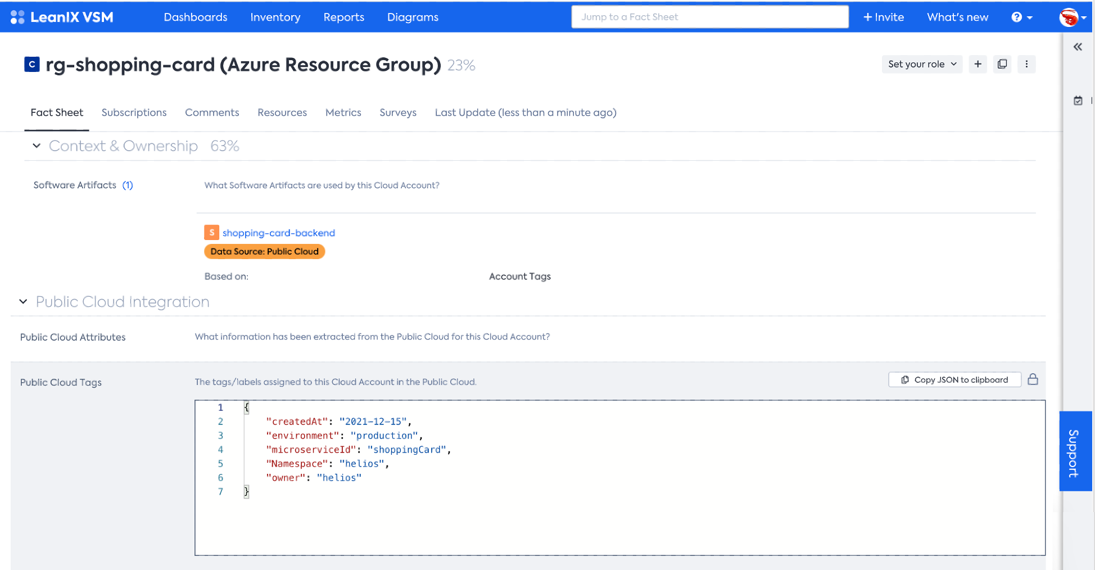The image size is (1095, 570).
Task: Switch to the Metrics tab
Action: [x=343, y=112]
